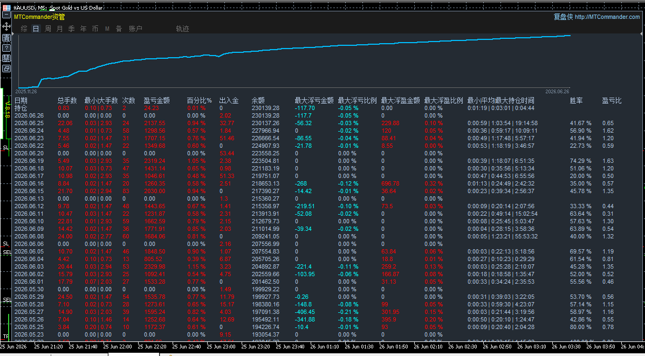
Task: Click the 清 clear icon in sidebar
Action: point(6,37)
